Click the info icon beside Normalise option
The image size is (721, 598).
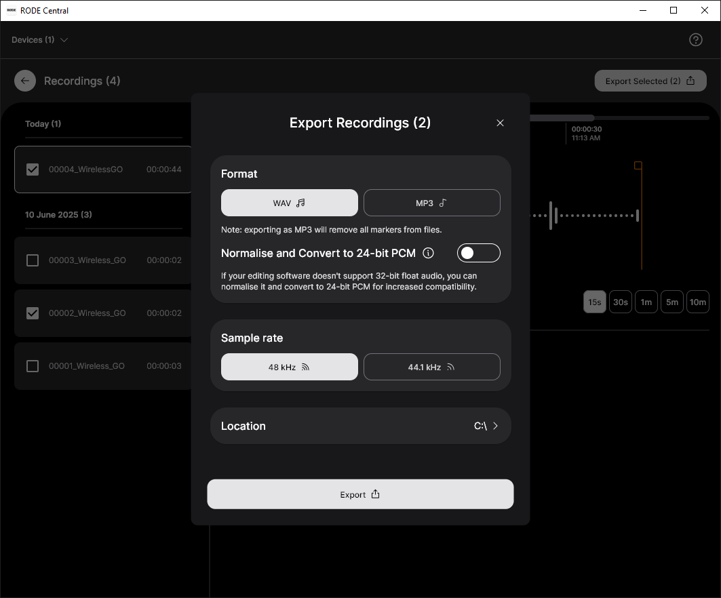[x=428, y=253]
